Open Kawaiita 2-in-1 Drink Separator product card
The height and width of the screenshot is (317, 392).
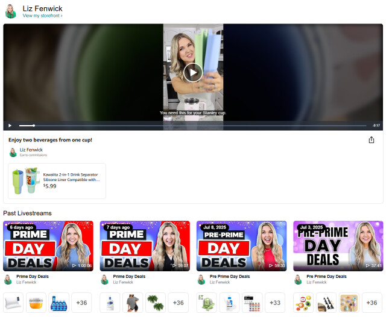(57, 181)
